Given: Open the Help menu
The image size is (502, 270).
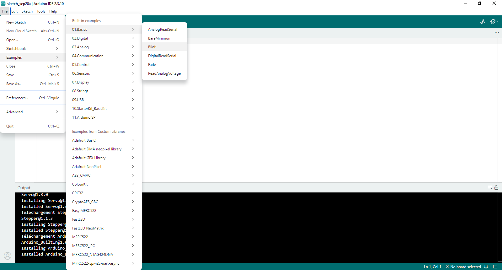Looking at the screenshot, I should 53,11.
